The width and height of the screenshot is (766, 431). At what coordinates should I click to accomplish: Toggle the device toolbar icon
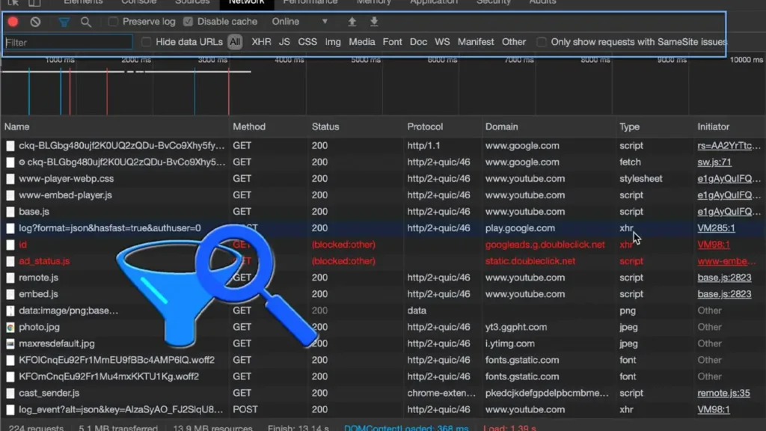(x=34, y=2)
